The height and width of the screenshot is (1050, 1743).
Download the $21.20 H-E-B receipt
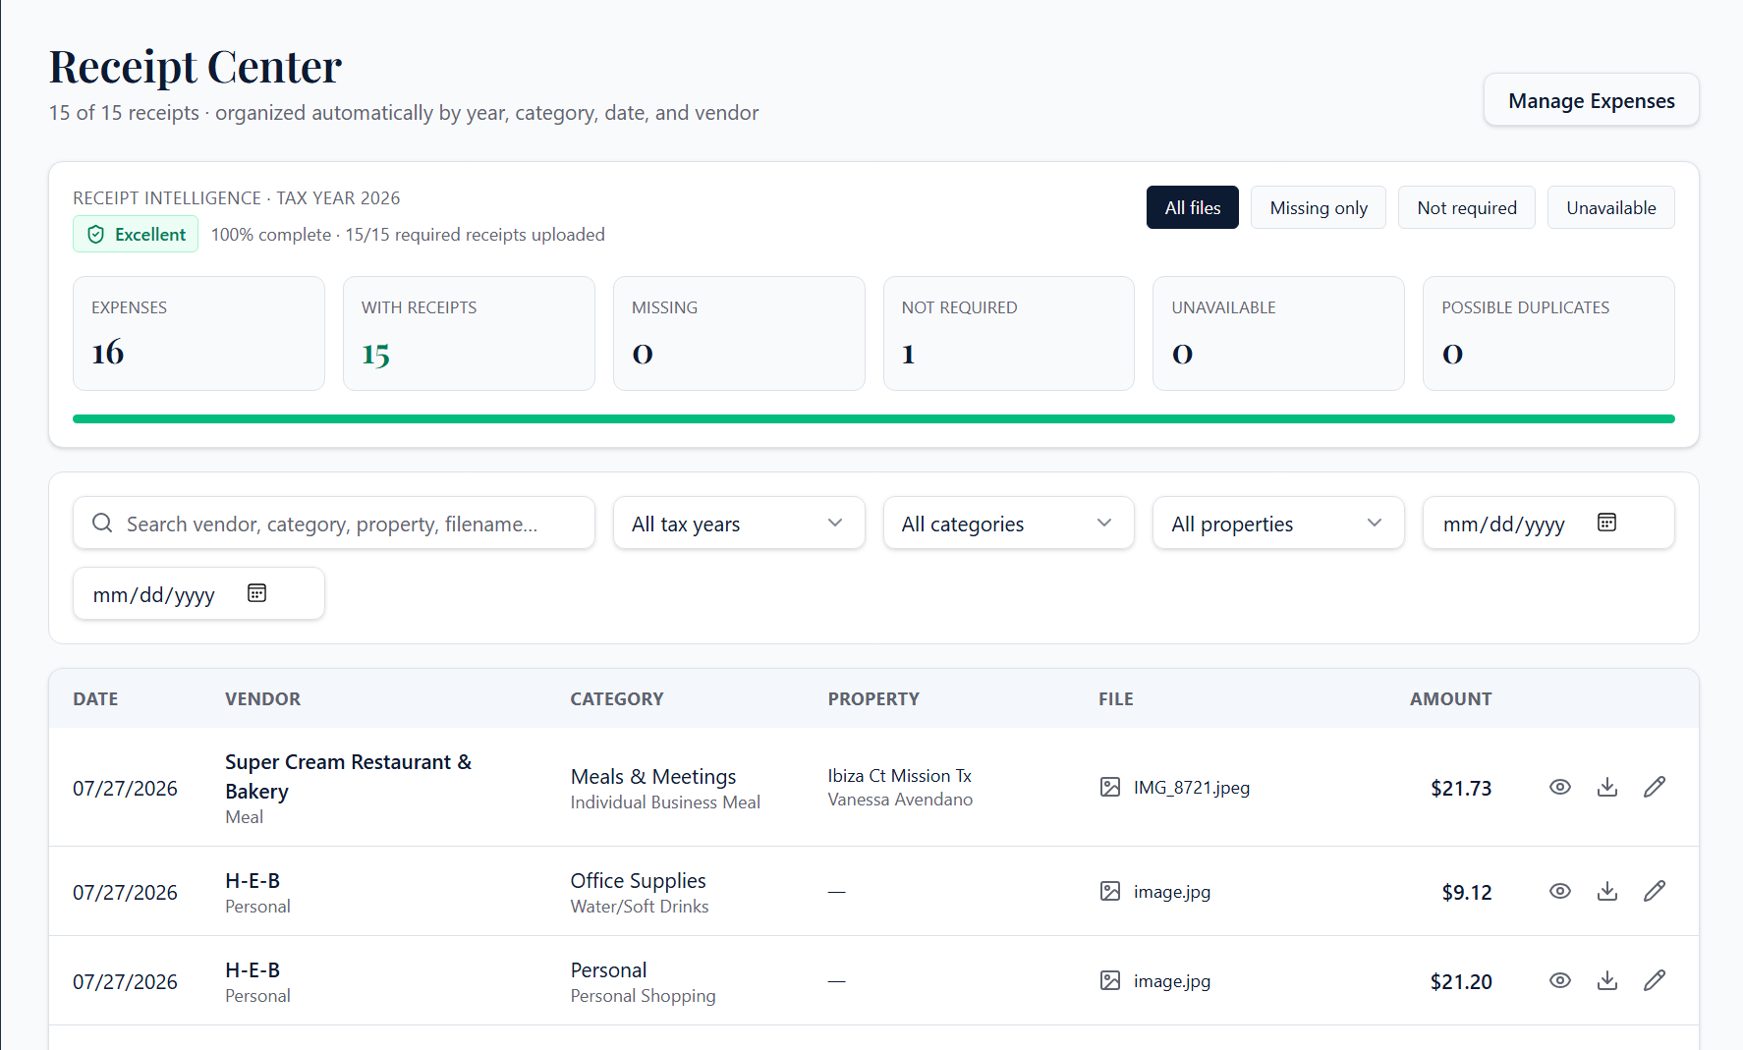pos(1606,980)
